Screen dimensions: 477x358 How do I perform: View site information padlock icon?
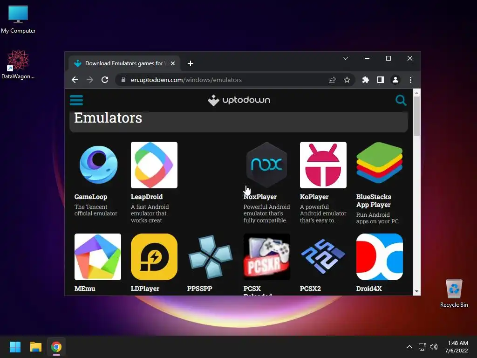tap(123, 80)
